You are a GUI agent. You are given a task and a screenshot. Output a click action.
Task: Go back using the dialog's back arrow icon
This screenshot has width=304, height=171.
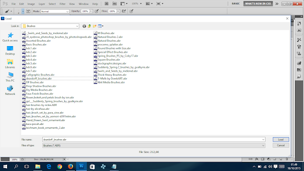pyautogui.click(x=84, y=26)
